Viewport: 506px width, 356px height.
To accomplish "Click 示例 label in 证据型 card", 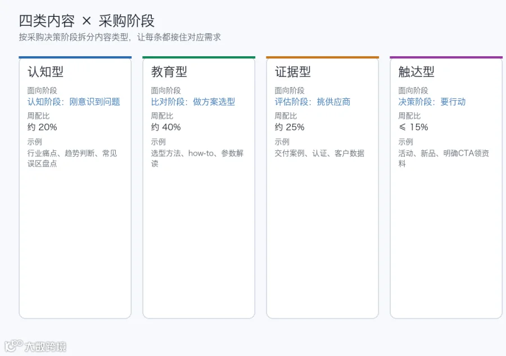I will tap(282, 142).
